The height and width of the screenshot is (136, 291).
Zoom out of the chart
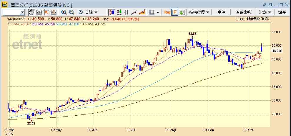pos(71,12)
